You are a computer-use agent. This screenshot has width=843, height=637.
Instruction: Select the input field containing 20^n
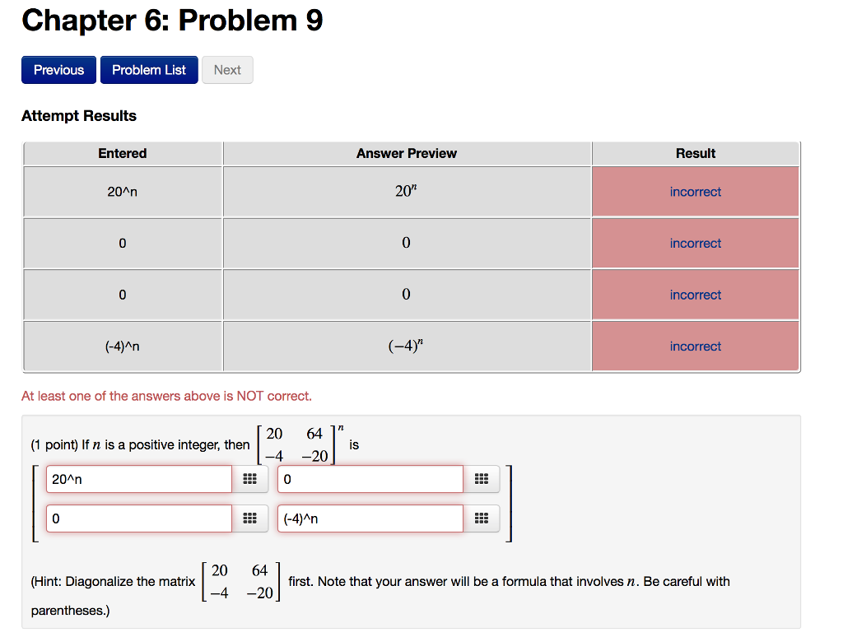click(138, 478)
